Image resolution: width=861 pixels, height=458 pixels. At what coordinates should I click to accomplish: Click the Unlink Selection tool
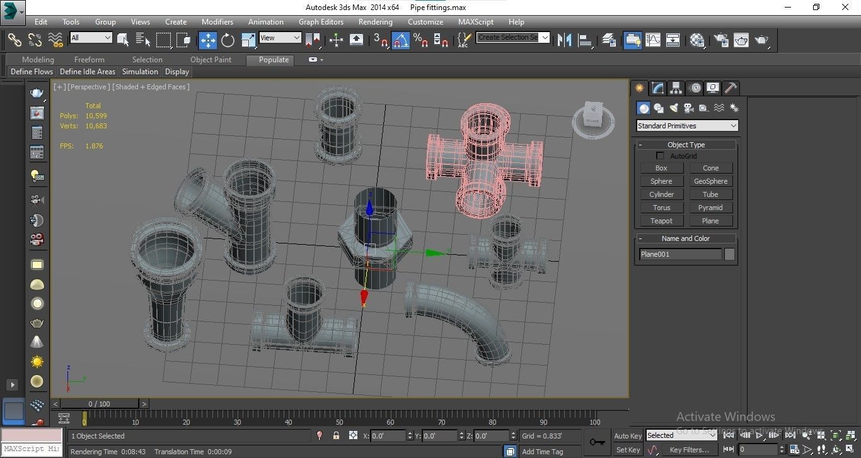tap(35, 40)
